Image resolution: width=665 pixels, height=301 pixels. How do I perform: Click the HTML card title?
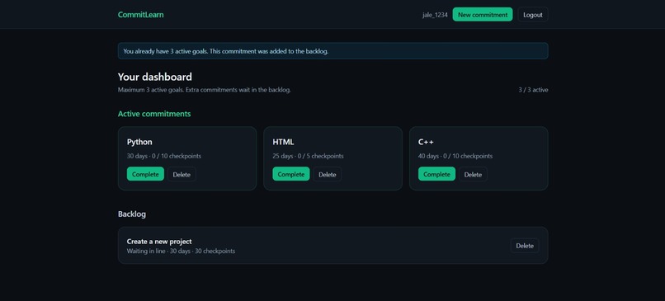(x=283, y=142)
